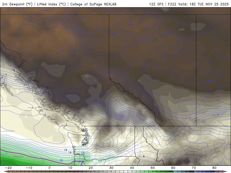Screen dimensions: 231x173
Task: Click the "F222 Valid: 18Z TUE NOV 25 2025" text
Action: pos(198,4)
